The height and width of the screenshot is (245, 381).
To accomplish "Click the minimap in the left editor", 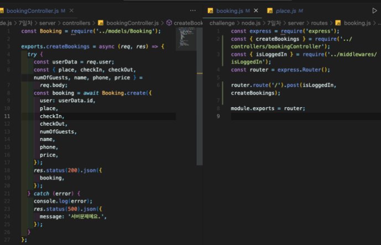I will click(x=186, y=39).
